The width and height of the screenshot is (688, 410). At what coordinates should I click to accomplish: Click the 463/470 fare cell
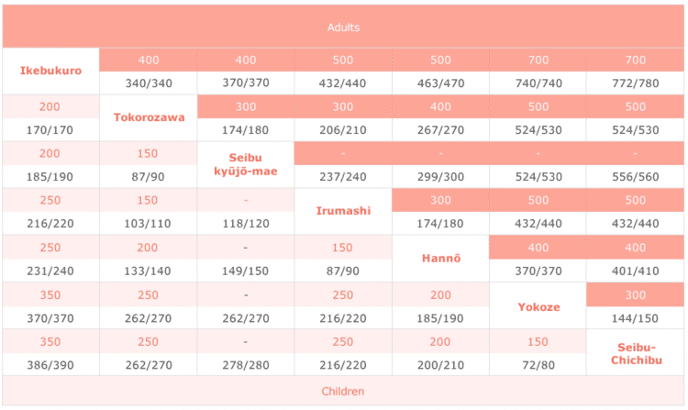(x=441, y=83)
